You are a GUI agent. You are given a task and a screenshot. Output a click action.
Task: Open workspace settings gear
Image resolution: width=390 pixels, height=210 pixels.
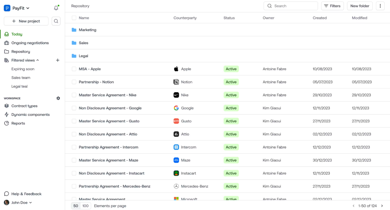(58, 98)
